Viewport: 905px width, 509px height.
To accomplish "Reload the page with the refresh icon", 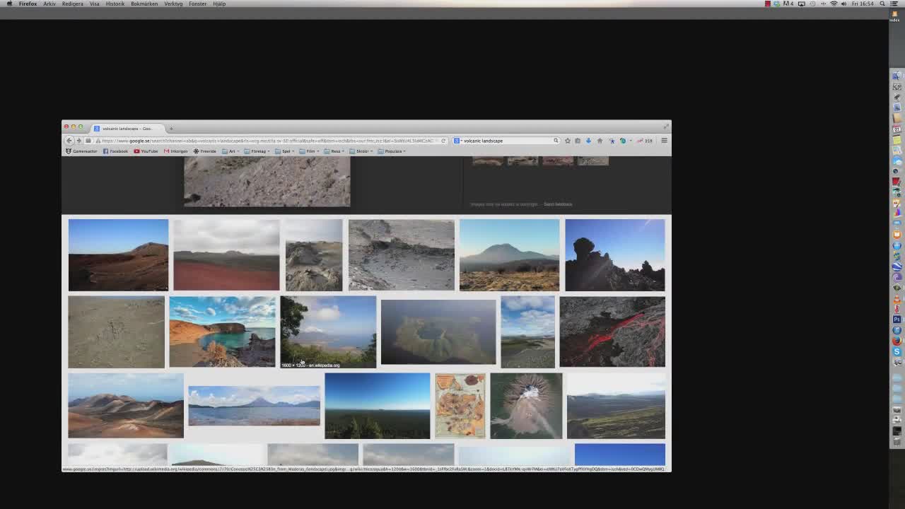I will pyautogui.click(x=443, y=141).
